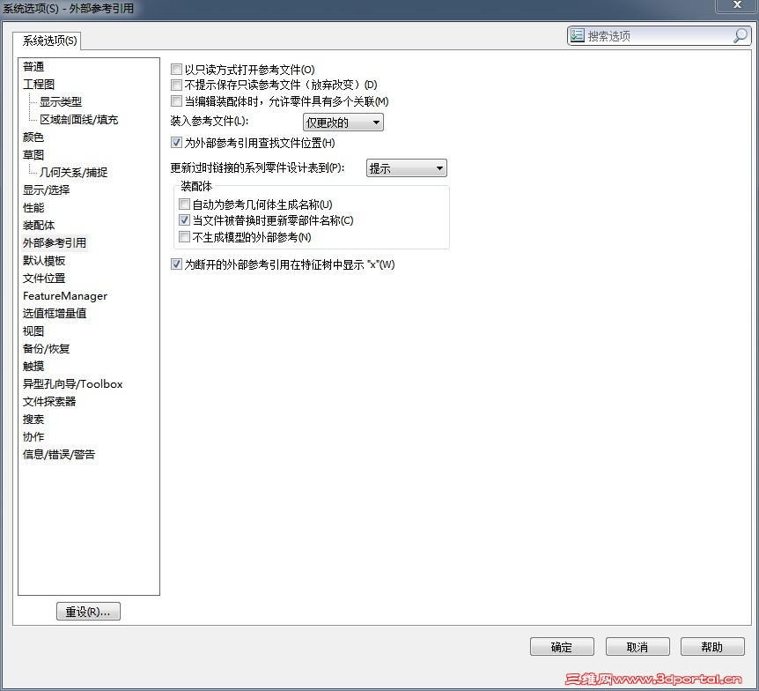Open FeatureManager options page
The width and height of the screenshot is (759, 691).
[x=65, y=295]
